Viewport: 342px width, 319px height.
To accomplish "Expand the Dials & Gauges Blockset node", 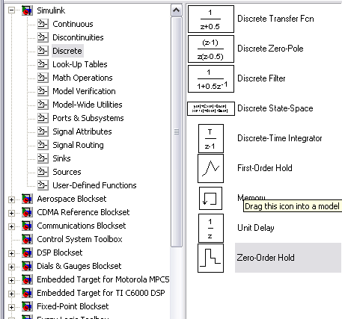I will tap(11, 267).
